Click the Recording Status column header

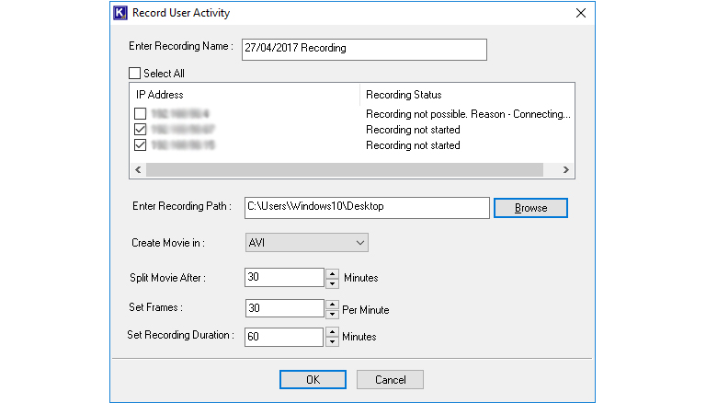(404, 95)
